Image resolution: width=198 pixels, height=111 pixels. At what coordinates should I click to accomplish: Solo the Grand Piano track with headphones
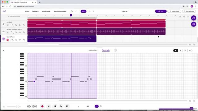pos(16,40)
